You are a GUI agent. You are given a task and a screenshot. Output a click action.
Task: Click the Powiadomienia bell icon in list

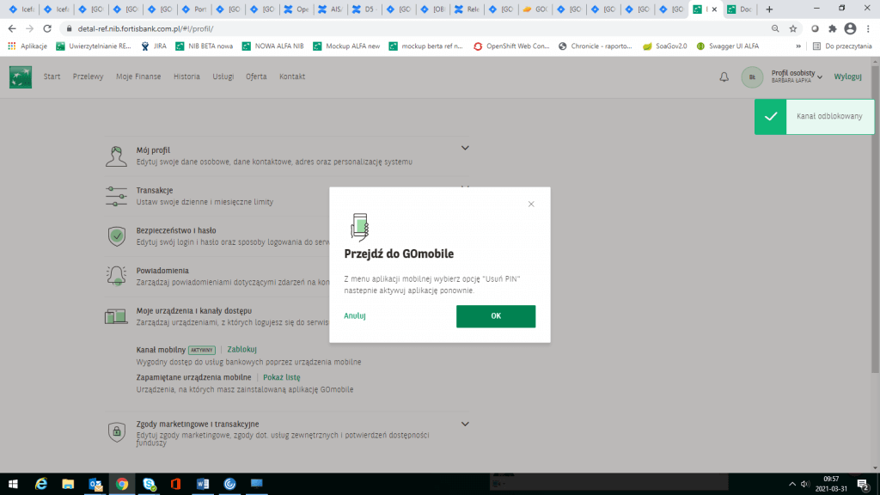(x=116, y=276)
